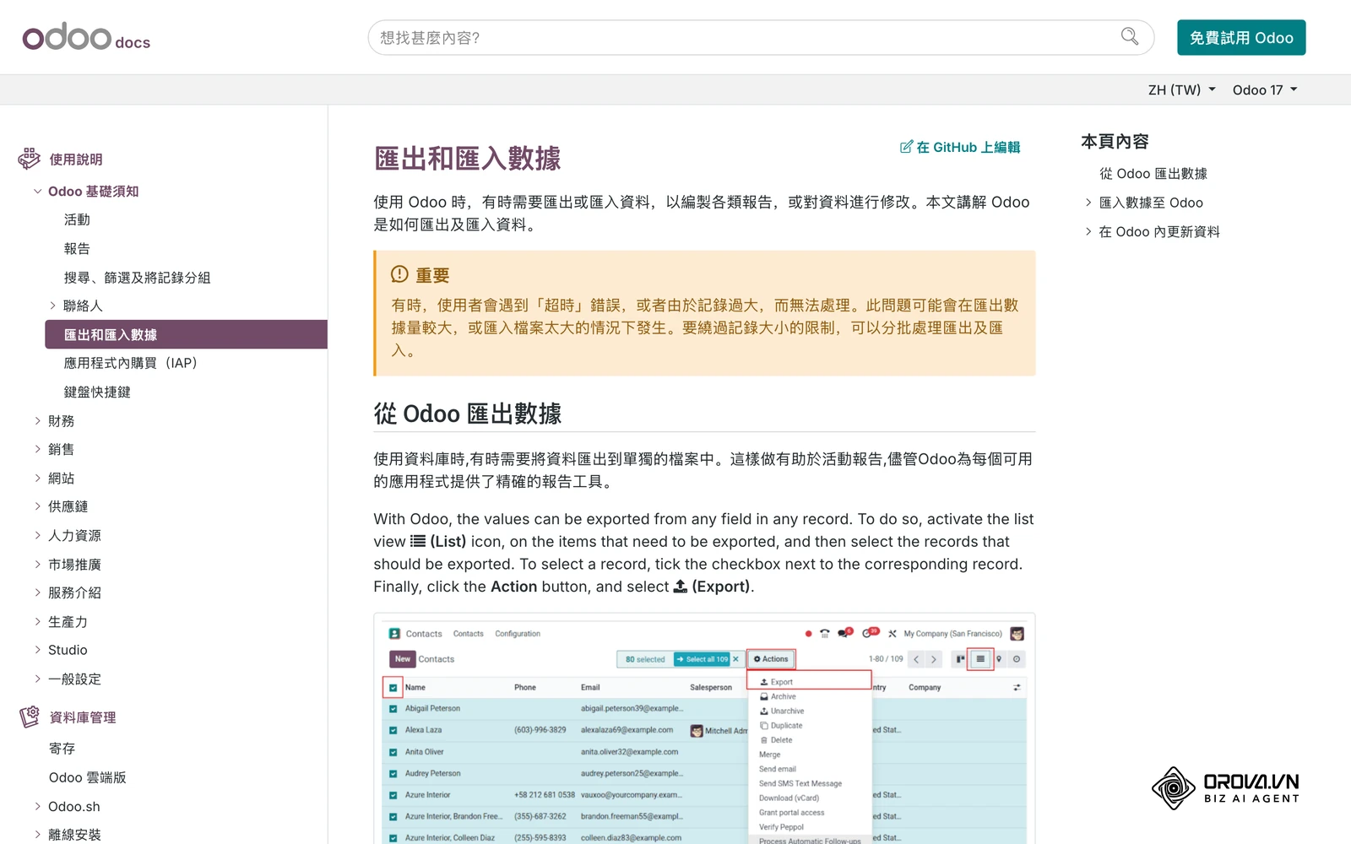Expand the Odoo.sh sidebar section
The height and width of the screenshot is (844, 1351).
37,806
